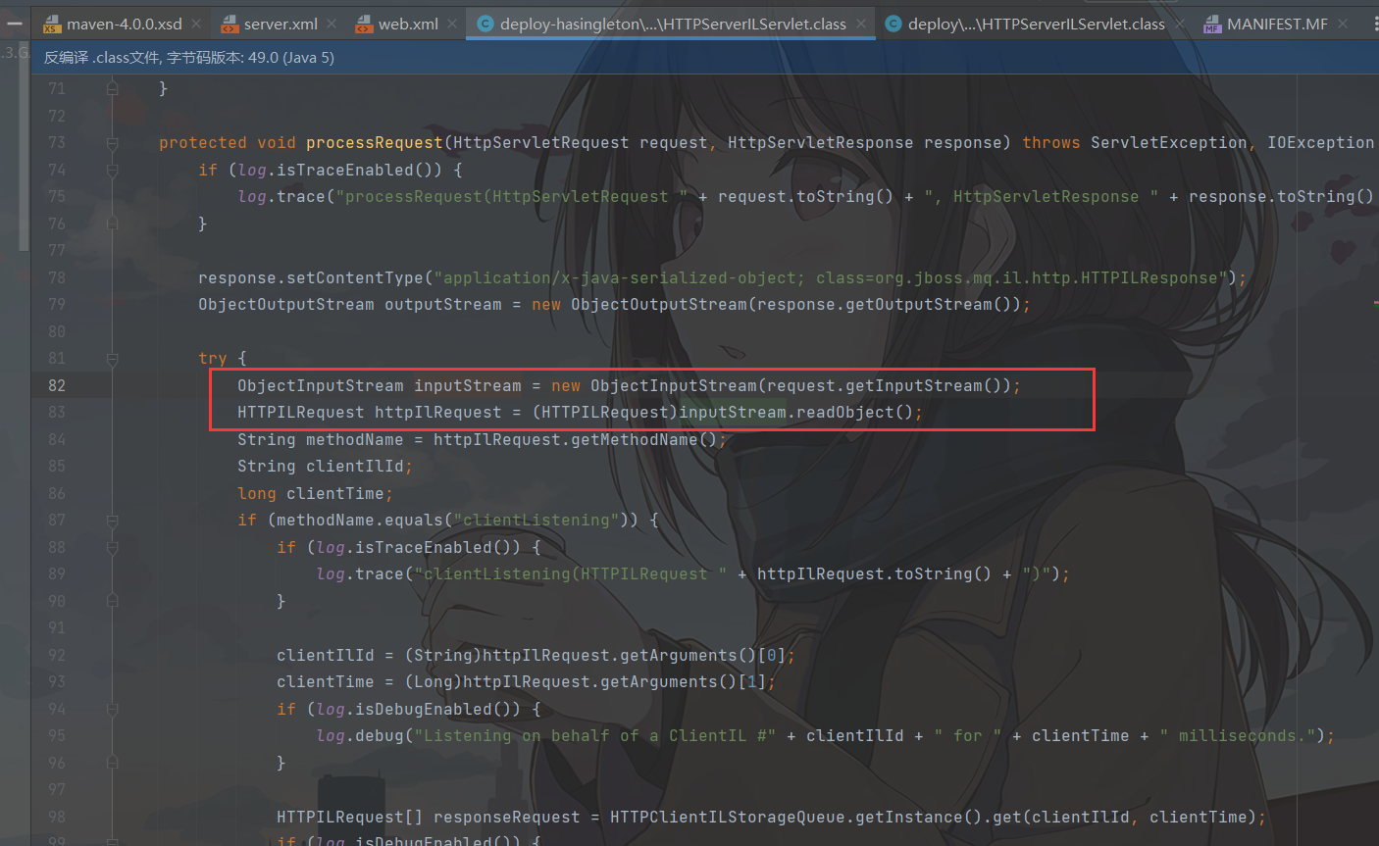Click the hide tool window minus icon
Image resolution: width=1379 pixels, height=846 pixels.
coord(14,24)
